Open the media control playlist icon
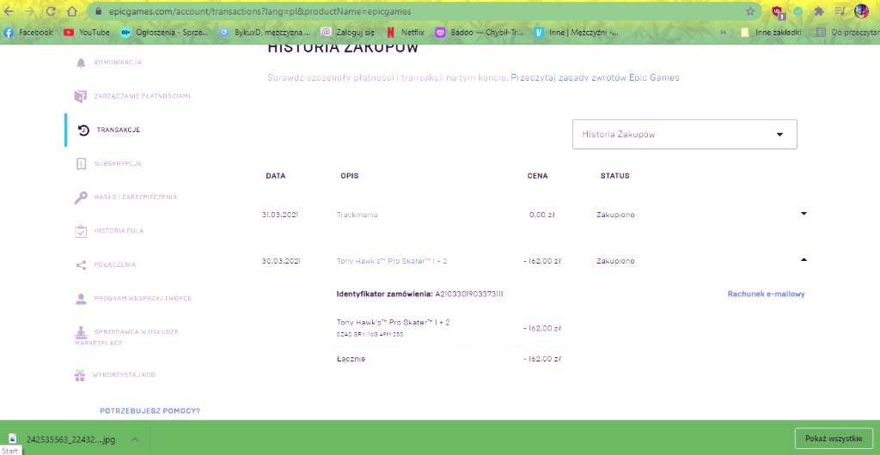The width and height of the screenshot is (880, 455). click(x=840, y=11)
